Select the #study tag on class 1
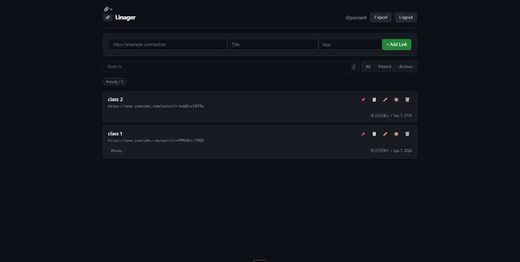 tap(116, 151)
